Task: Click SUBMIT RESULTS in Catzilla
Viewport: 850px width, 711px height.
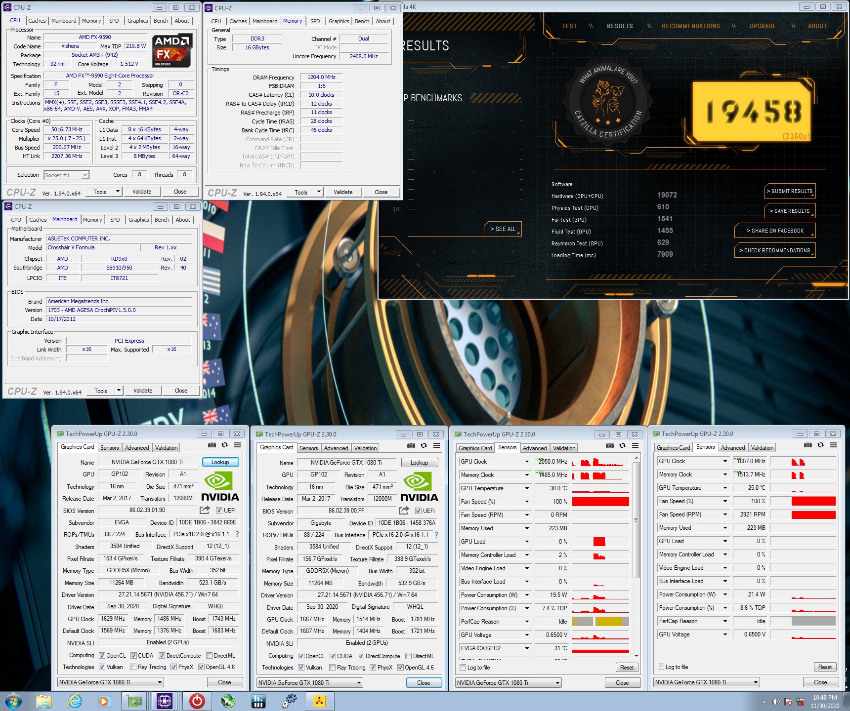Action: pyautogui.click(x=789, y=191)
